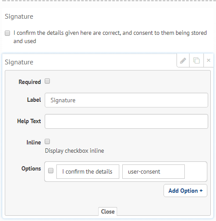The image size is (216, 221).
Task: Check the option's default-selected checkbox
Action: tap(51, 171)
